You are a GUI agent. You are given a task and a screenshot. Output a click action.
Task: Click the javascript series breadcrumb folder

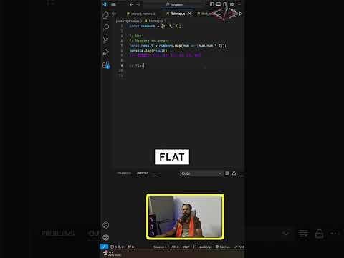(128, 21)
